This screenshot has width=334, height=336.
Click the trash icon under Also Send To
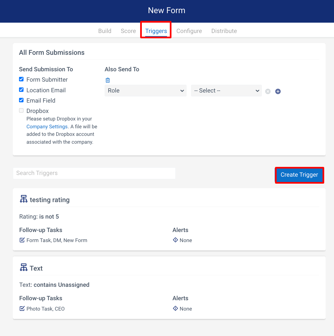tap(108, 80)
